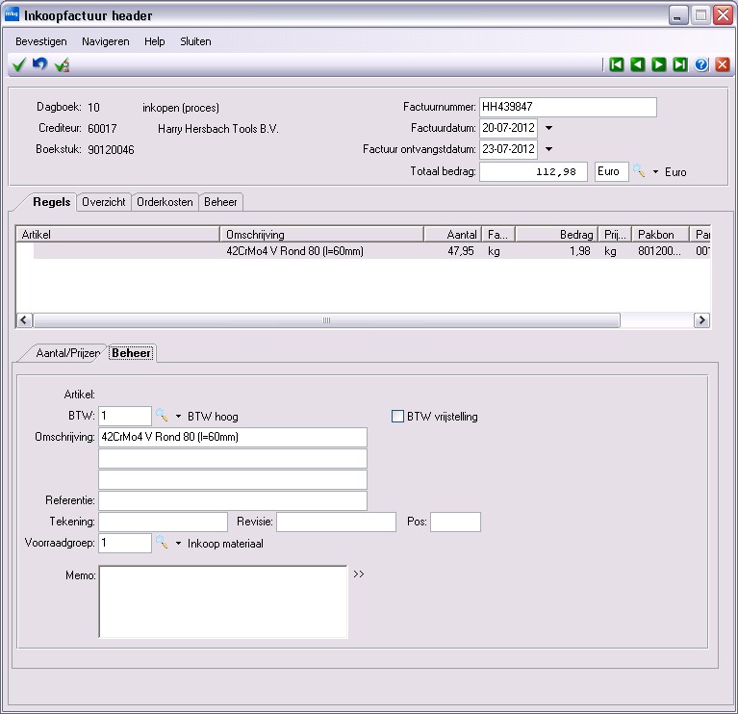
Task: Open the Navigeren menu
Action: [106, 41]
